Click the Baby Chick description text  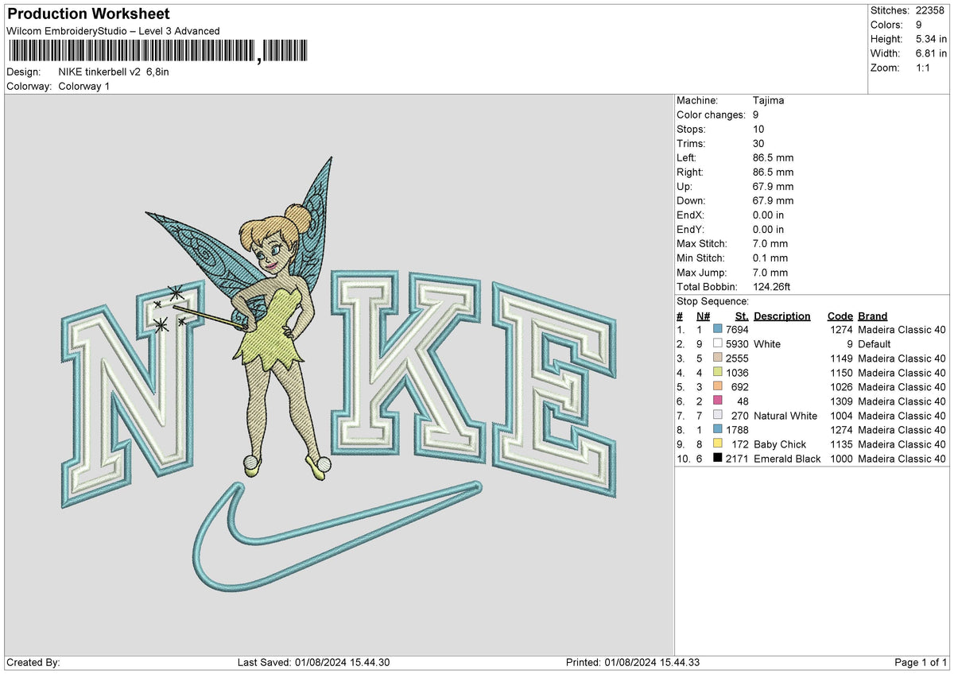(x=780, y=444)
